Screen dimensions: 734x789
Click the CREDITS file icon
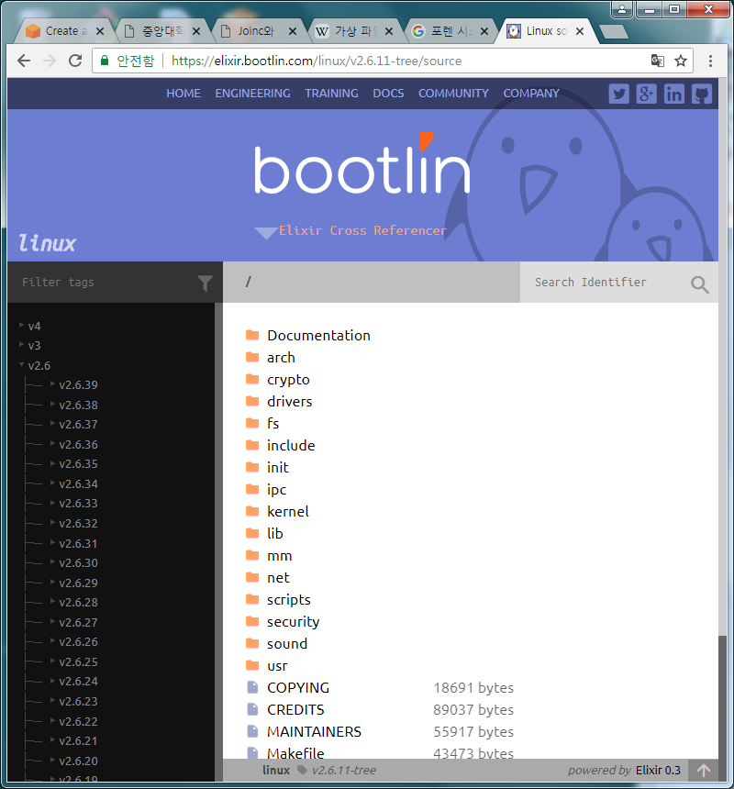252,709
